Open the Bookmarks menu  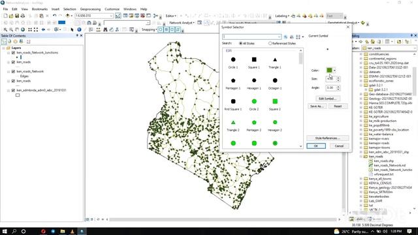click(x=40, y=9)
